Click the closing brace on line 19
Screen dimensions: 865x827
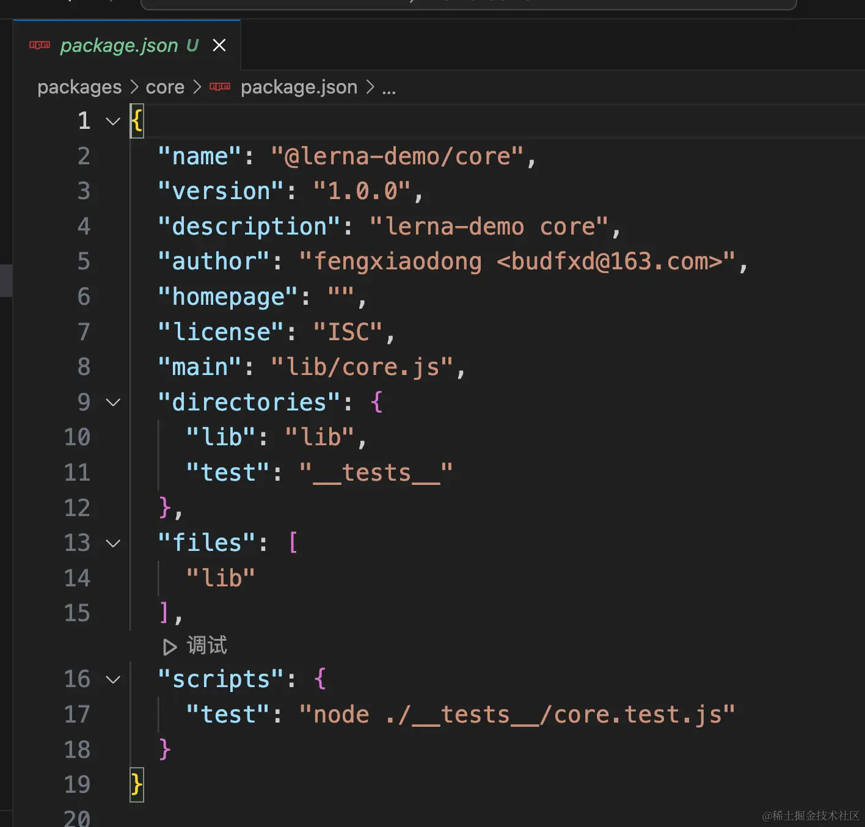(x=136, y=785)
